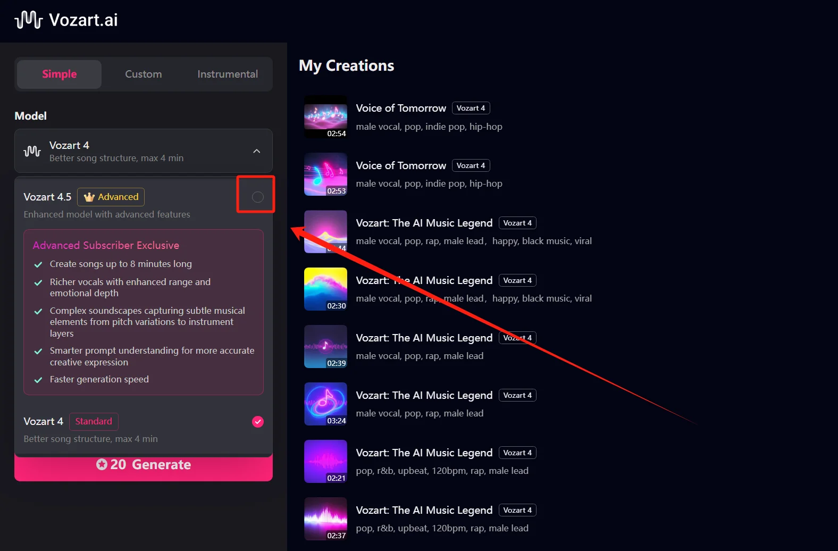Click the 'My Creations' heading
This screenshot has width=838, height=551.
click(x=347, y=65)
